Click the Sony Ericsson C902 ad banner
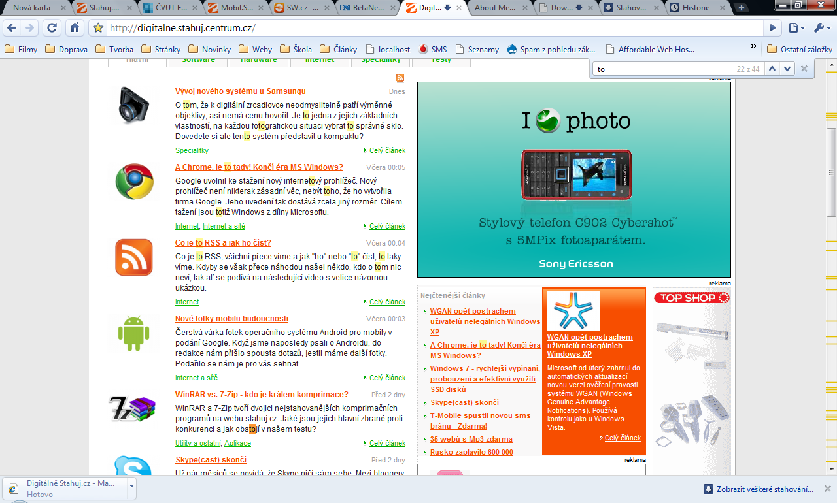Viewport: 837px width, 503px height. [x=573, y=179]
